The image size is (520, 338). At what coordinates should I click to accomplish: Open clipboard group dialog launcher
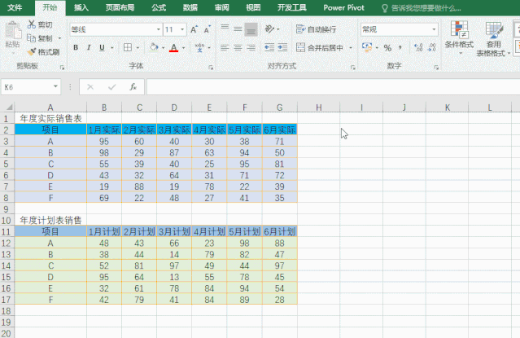62,68
